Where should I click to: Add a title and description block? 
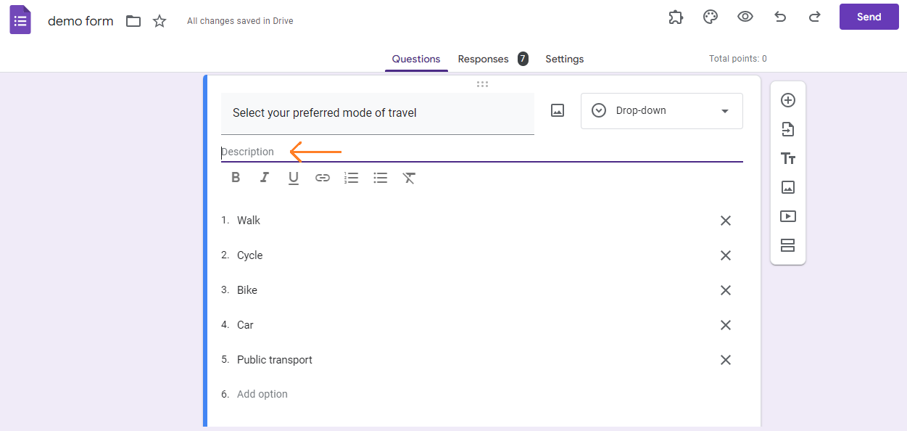[x=787, y=158]
